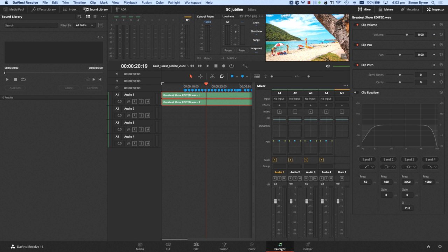The height and width of the screenshot is (252, 448).
Task: Click the Clip Volume slider in the Inspector
Action: pyautogui.click(x=407, y=34)
